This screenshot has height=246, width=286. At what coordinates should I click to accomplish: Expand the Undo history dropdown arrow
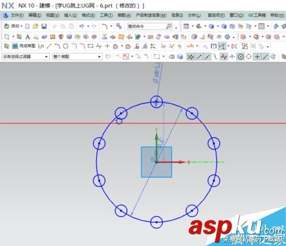pyautogui.click(x=88, y=26)
